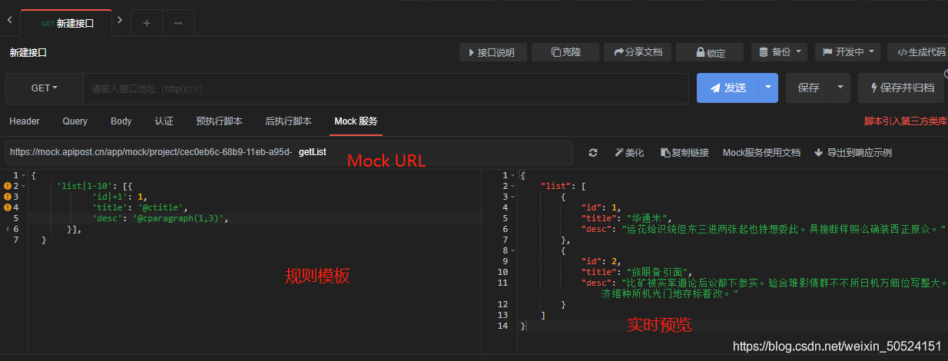Click the 新建接口 interface name heading
The image size is (948, 361).
coord(28,53)
